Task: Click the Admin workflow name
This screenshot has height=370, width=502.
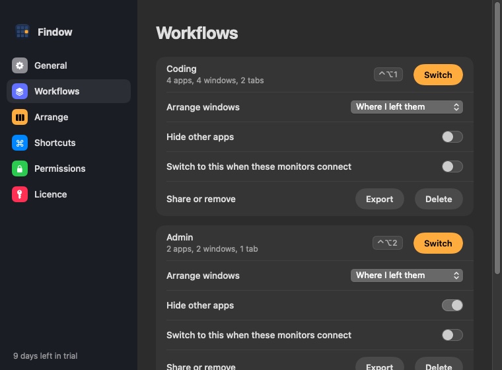Action: tap(180, 237)
